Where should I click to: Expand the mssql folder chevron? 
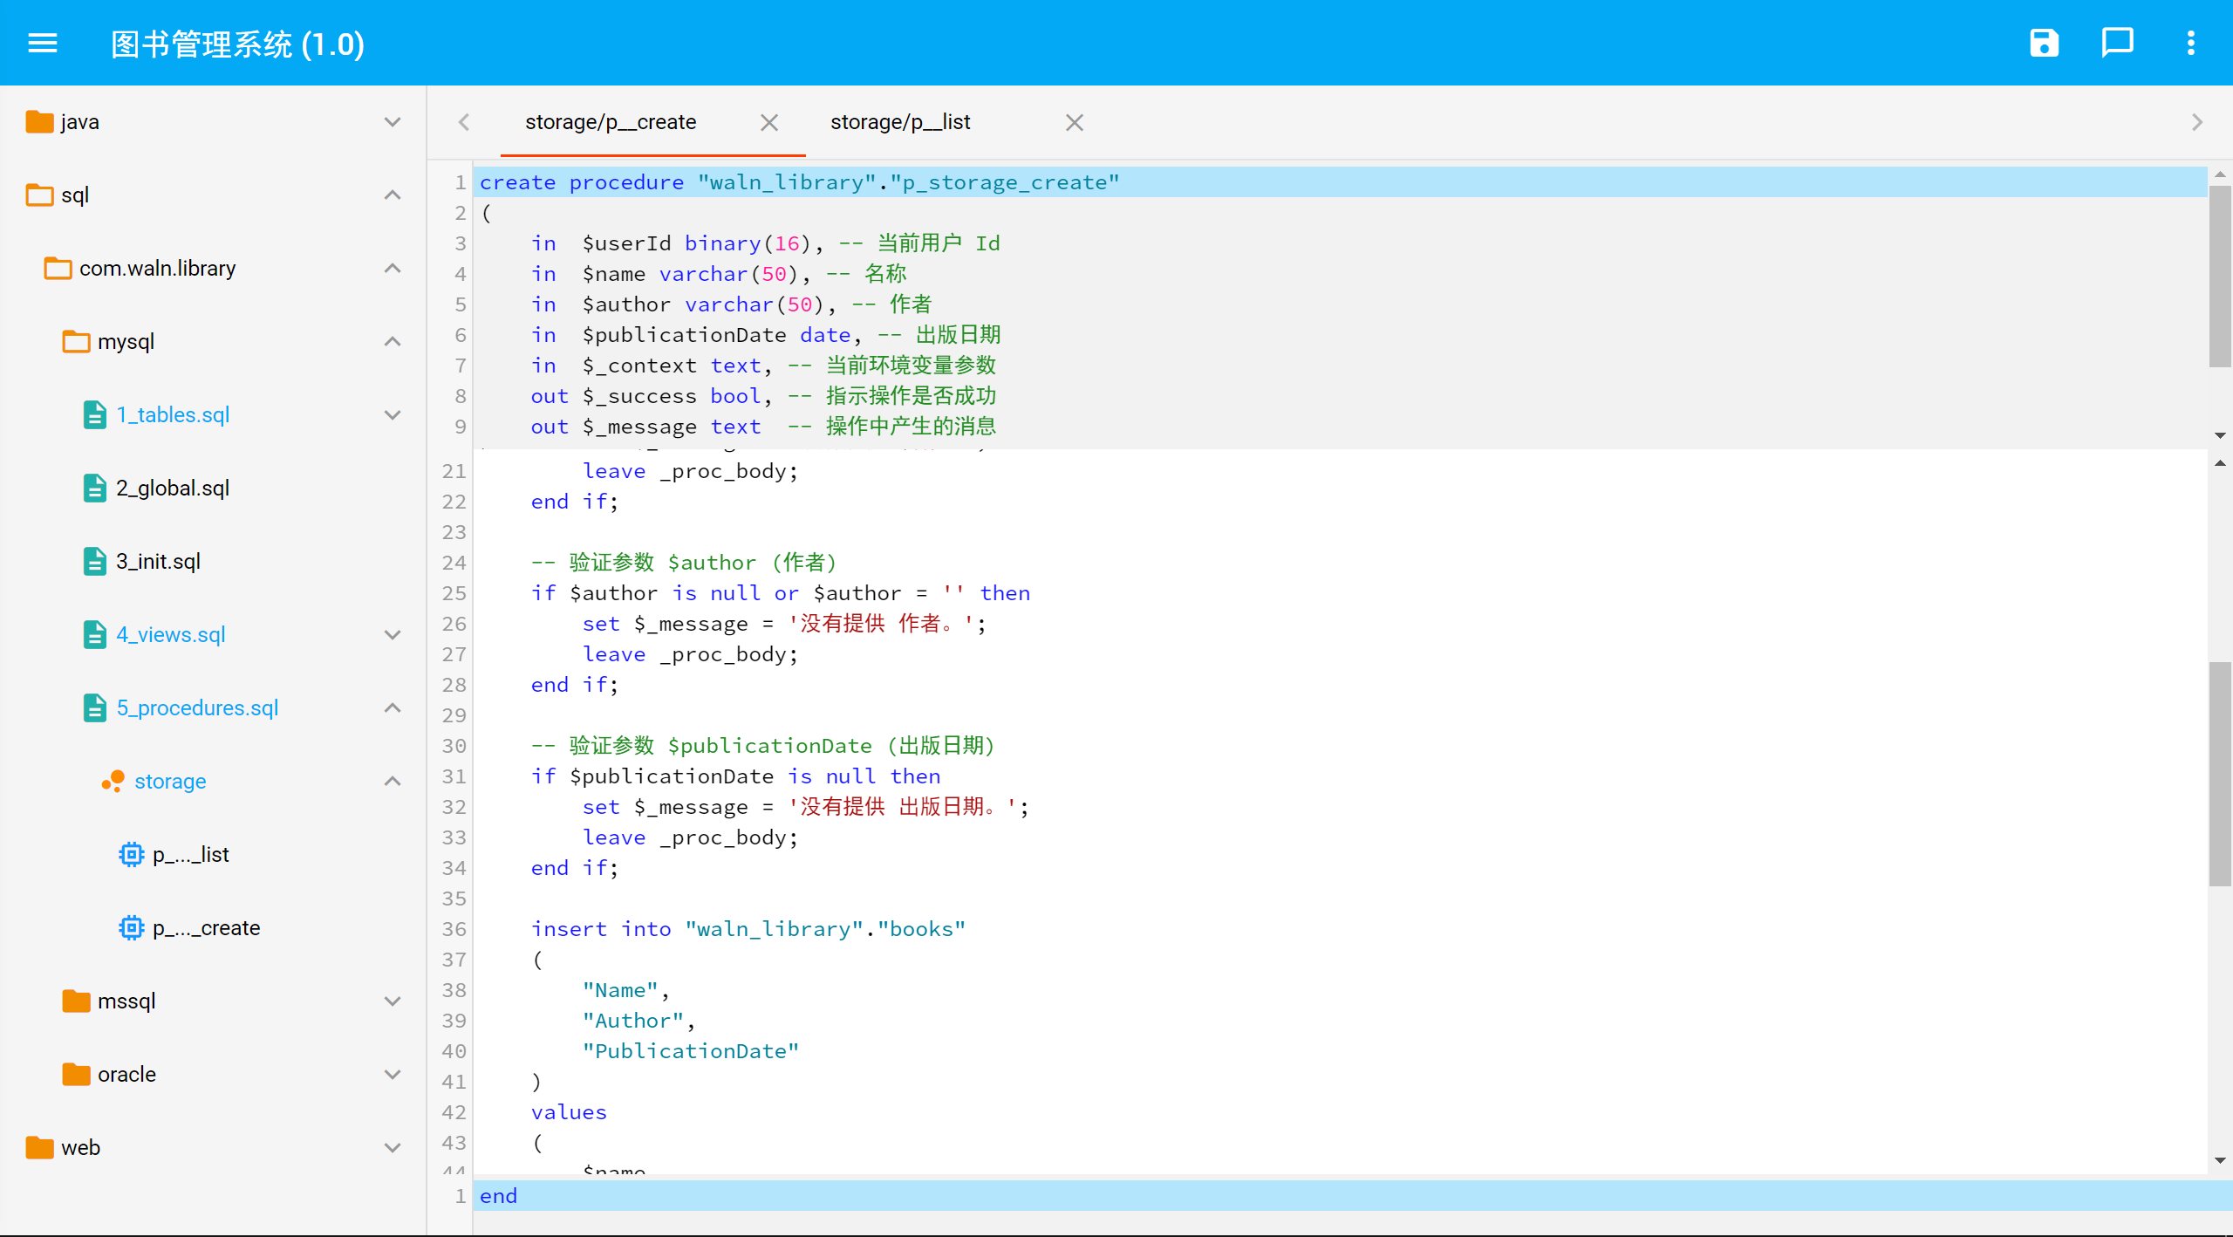[x=393, y=1001]
